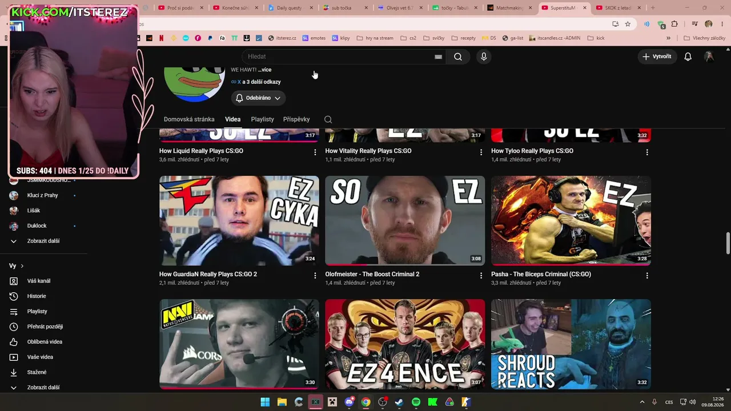Play the Shroud Reacts video thumbnail
Viewport: 731px width, 411px height.
[571, 344]
